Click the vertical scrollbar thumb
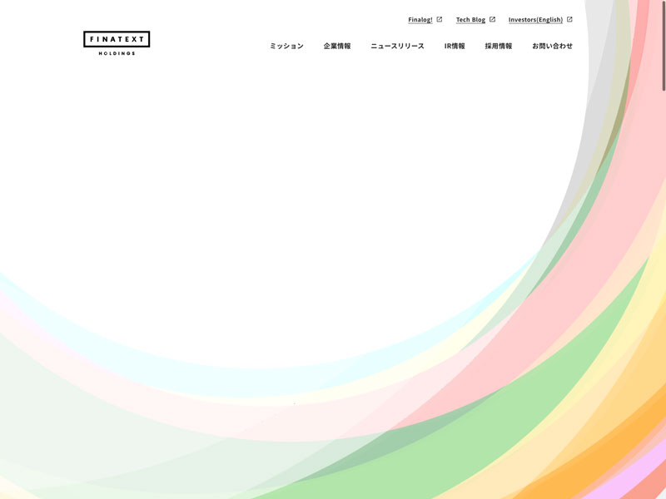 click(x=663, y=46)
